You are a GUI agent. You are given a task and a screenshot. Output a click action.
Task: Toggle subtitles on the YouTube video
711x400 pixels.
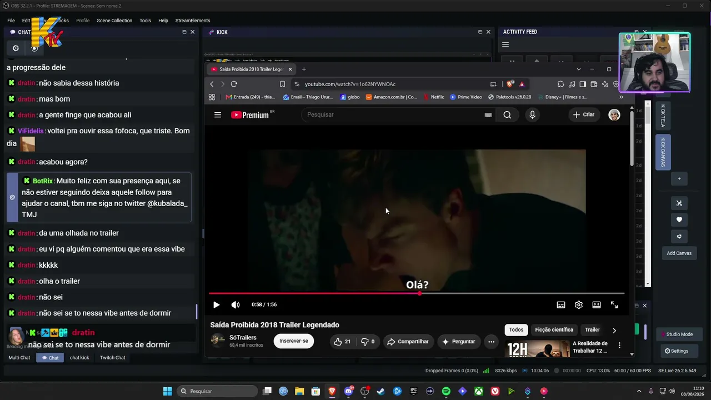pyautogui.click(x=561, y=304)
